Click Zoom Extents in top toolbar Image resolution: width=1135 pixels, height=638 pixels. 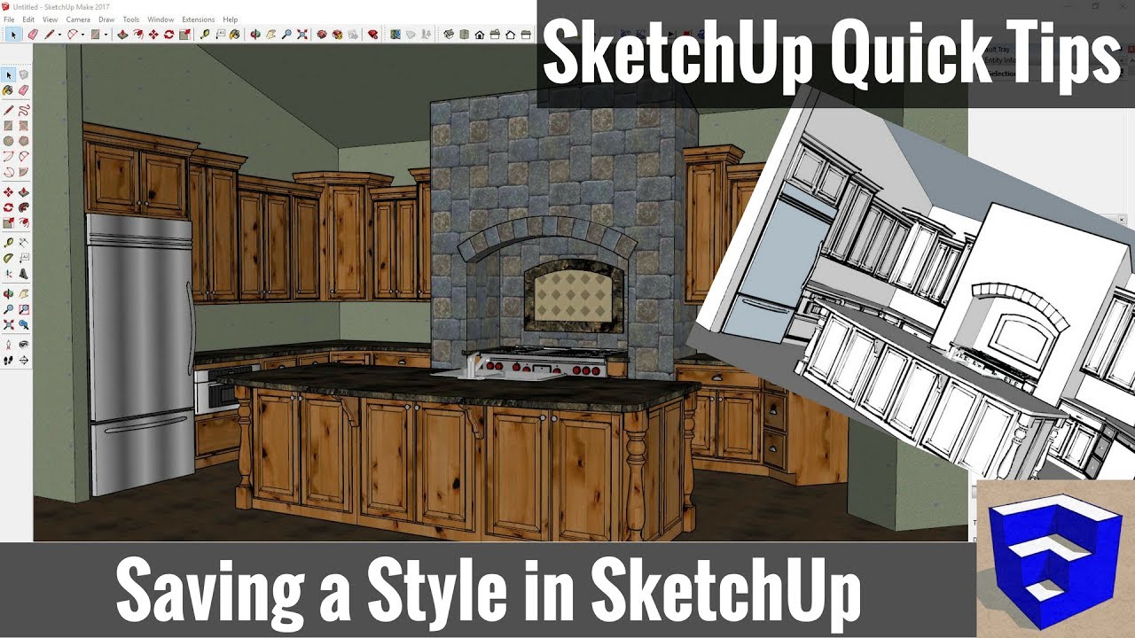pos(302,35)
